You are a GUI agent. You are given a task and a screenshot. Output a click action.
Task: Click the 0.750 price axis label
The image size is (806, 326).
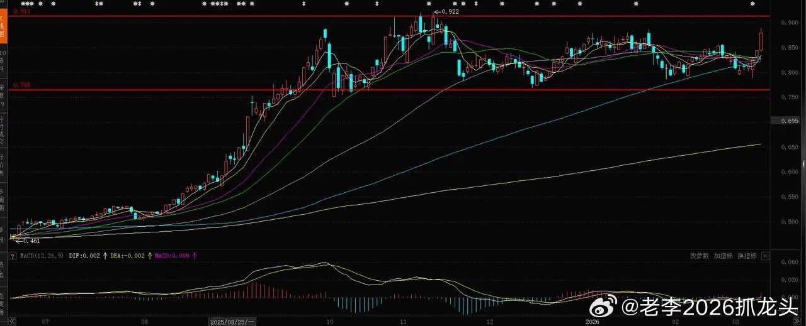coord(791,97)
